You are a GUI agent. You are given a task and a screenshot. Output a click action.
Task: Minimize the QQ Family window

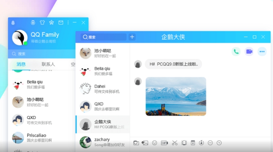click(x=74, y=22)
